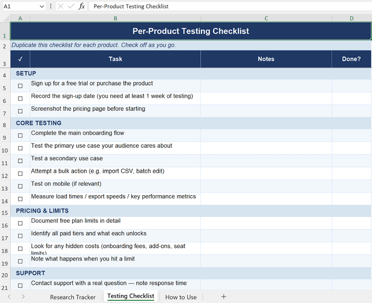Image resolution: width=372 pixels, height=303 pixels.
Task: Click the Enter checkmark icon in formula bar
Action: pos(71,6)
